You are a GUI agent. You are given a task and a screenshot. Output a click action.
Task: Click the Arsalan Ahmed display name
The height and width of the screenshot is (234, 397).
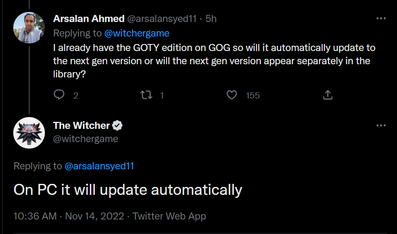(89, 18)
